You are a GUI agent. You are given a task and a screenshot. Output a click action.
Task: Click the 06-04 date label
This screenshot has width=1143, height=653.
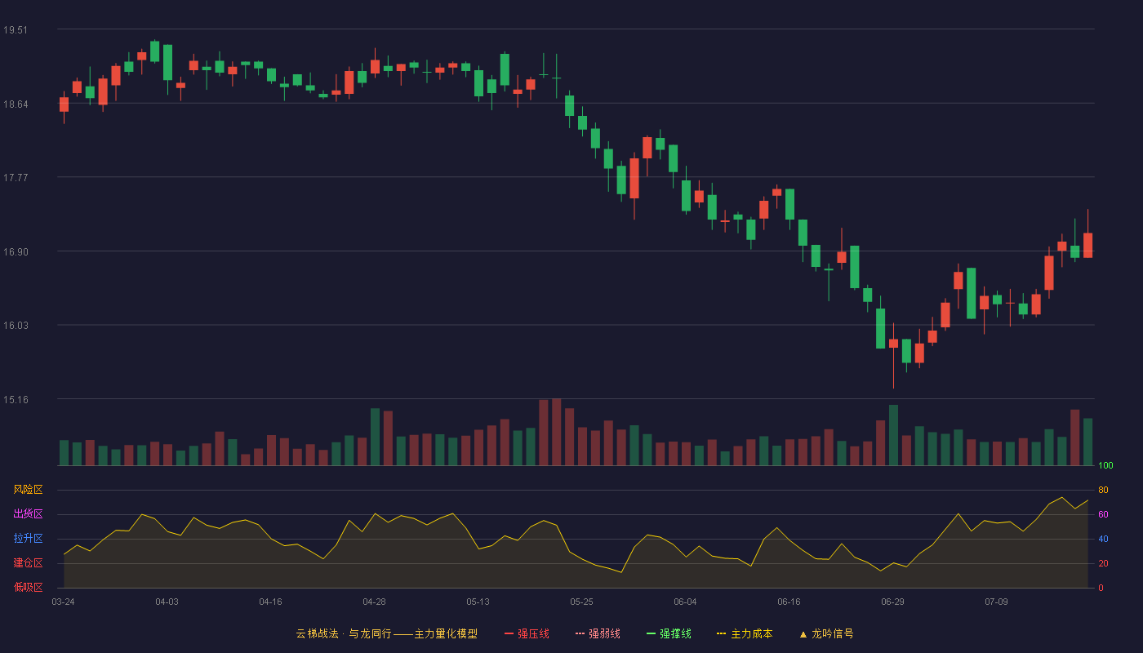point(685,602)
